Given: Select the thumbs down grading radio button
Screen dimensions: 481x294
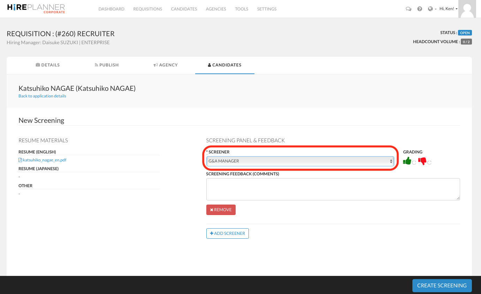Looking at the screenshot, I should 429,162.
